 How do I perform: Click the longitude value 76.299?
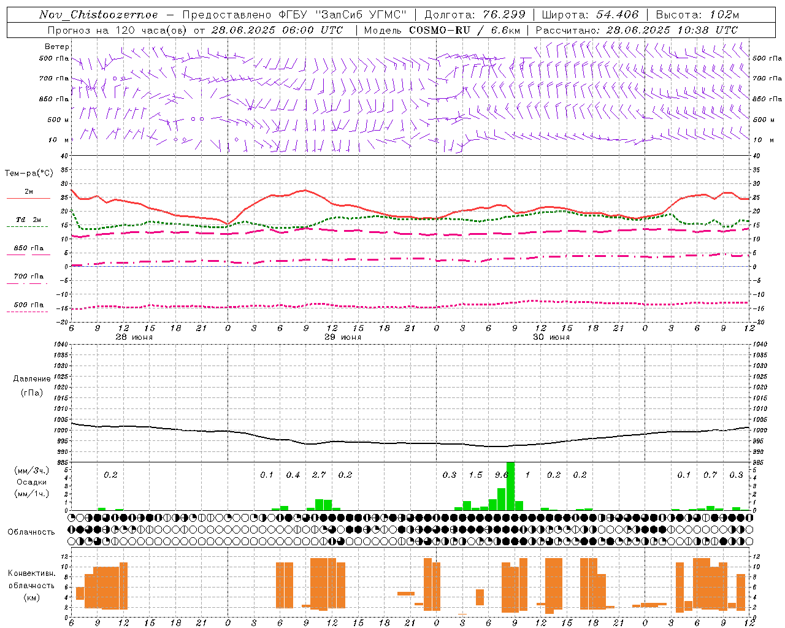pyautogui.click(x=504, y=15)
